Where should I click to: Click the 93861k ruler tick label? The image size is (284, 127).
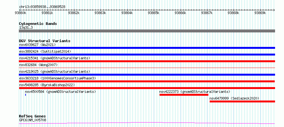click(47, 13)
